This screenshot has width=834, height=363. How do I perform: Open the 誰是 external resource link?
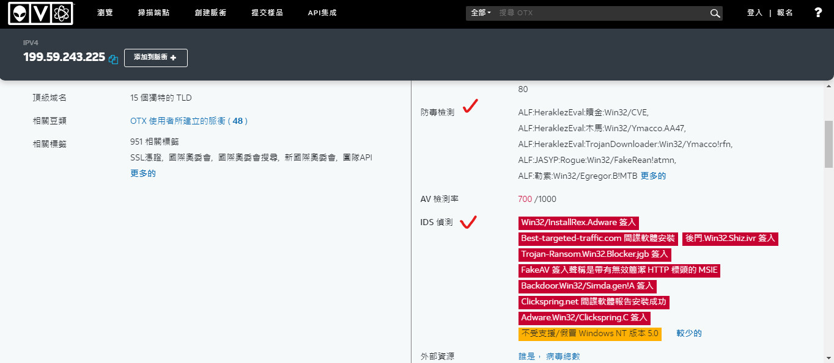click(526, 356)
